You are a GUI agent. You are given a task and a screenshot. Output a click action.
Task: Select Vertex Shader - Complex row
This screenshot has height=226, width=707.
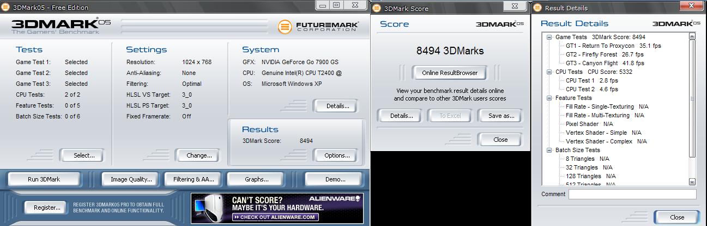[606, 141]
